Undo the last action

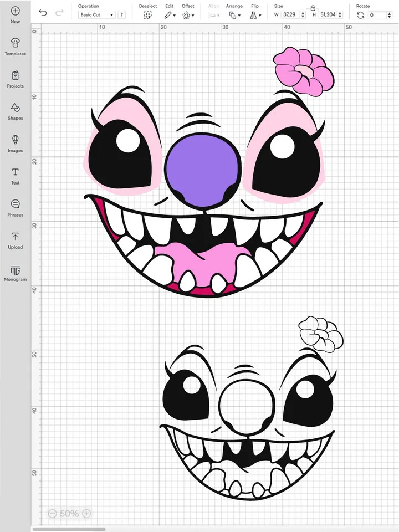pos(43,13)
